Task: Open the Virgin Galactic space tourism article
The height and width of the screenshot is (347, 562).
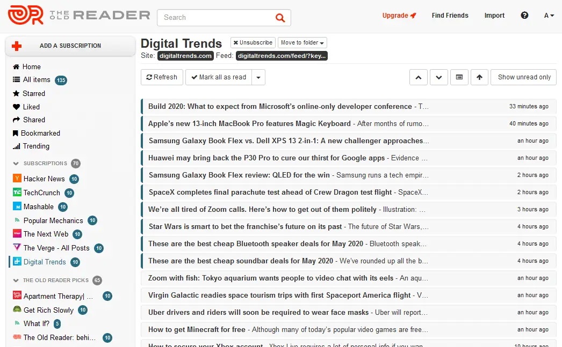Action: (x=348, y=296)
